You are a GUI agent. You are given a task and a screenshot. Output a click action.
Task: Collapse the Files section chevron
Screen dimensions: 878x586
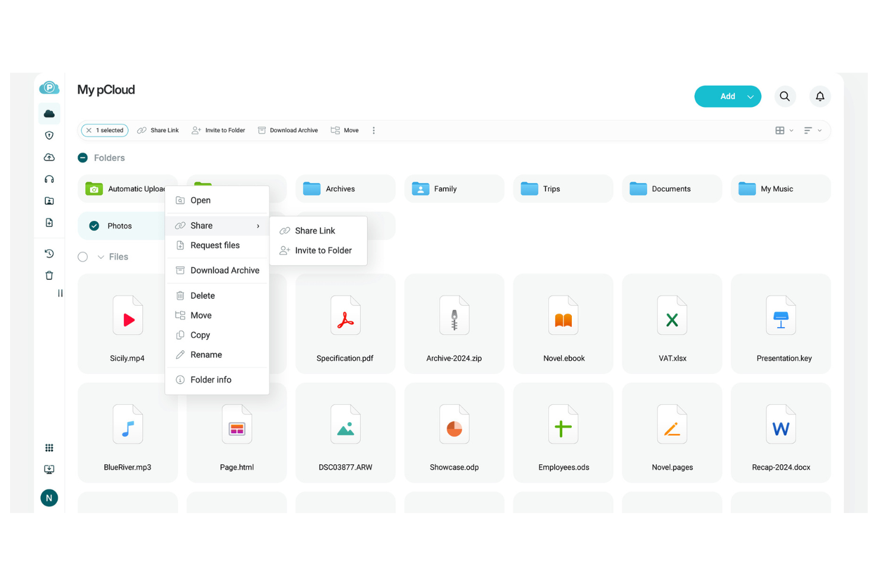click(101, 257)
